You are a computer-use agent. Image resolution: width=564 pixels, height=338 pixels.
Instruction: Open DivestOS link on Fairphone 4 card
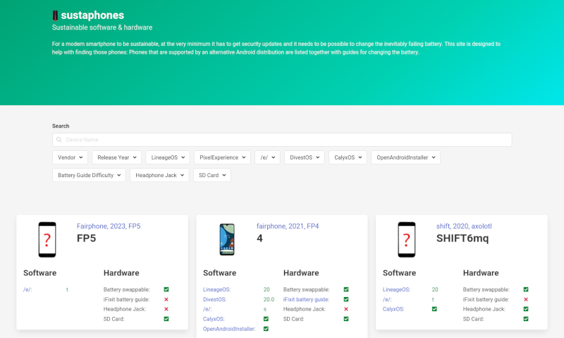(215, 299)
